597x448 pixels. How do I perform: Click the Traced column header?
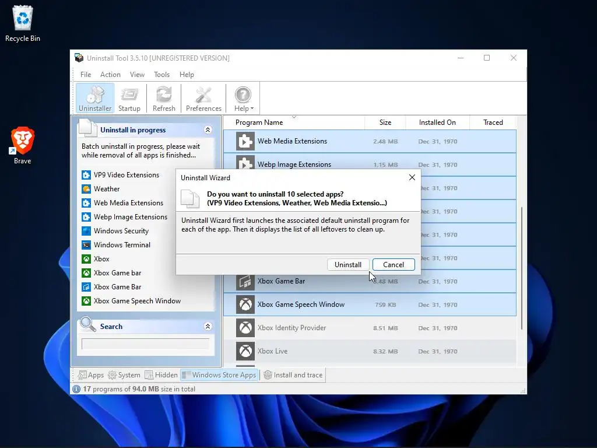493,123
